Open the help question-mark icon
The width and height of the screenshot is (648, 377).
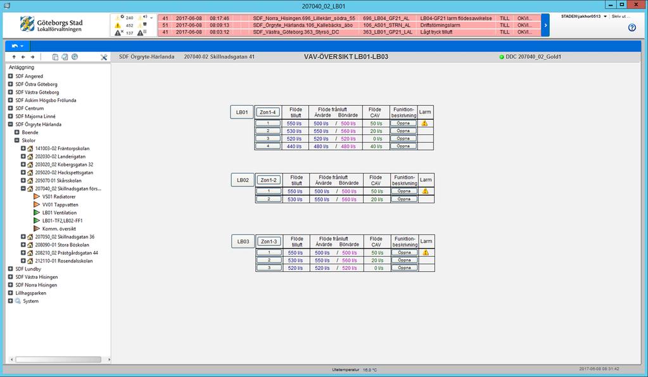(x=632, y=28)
